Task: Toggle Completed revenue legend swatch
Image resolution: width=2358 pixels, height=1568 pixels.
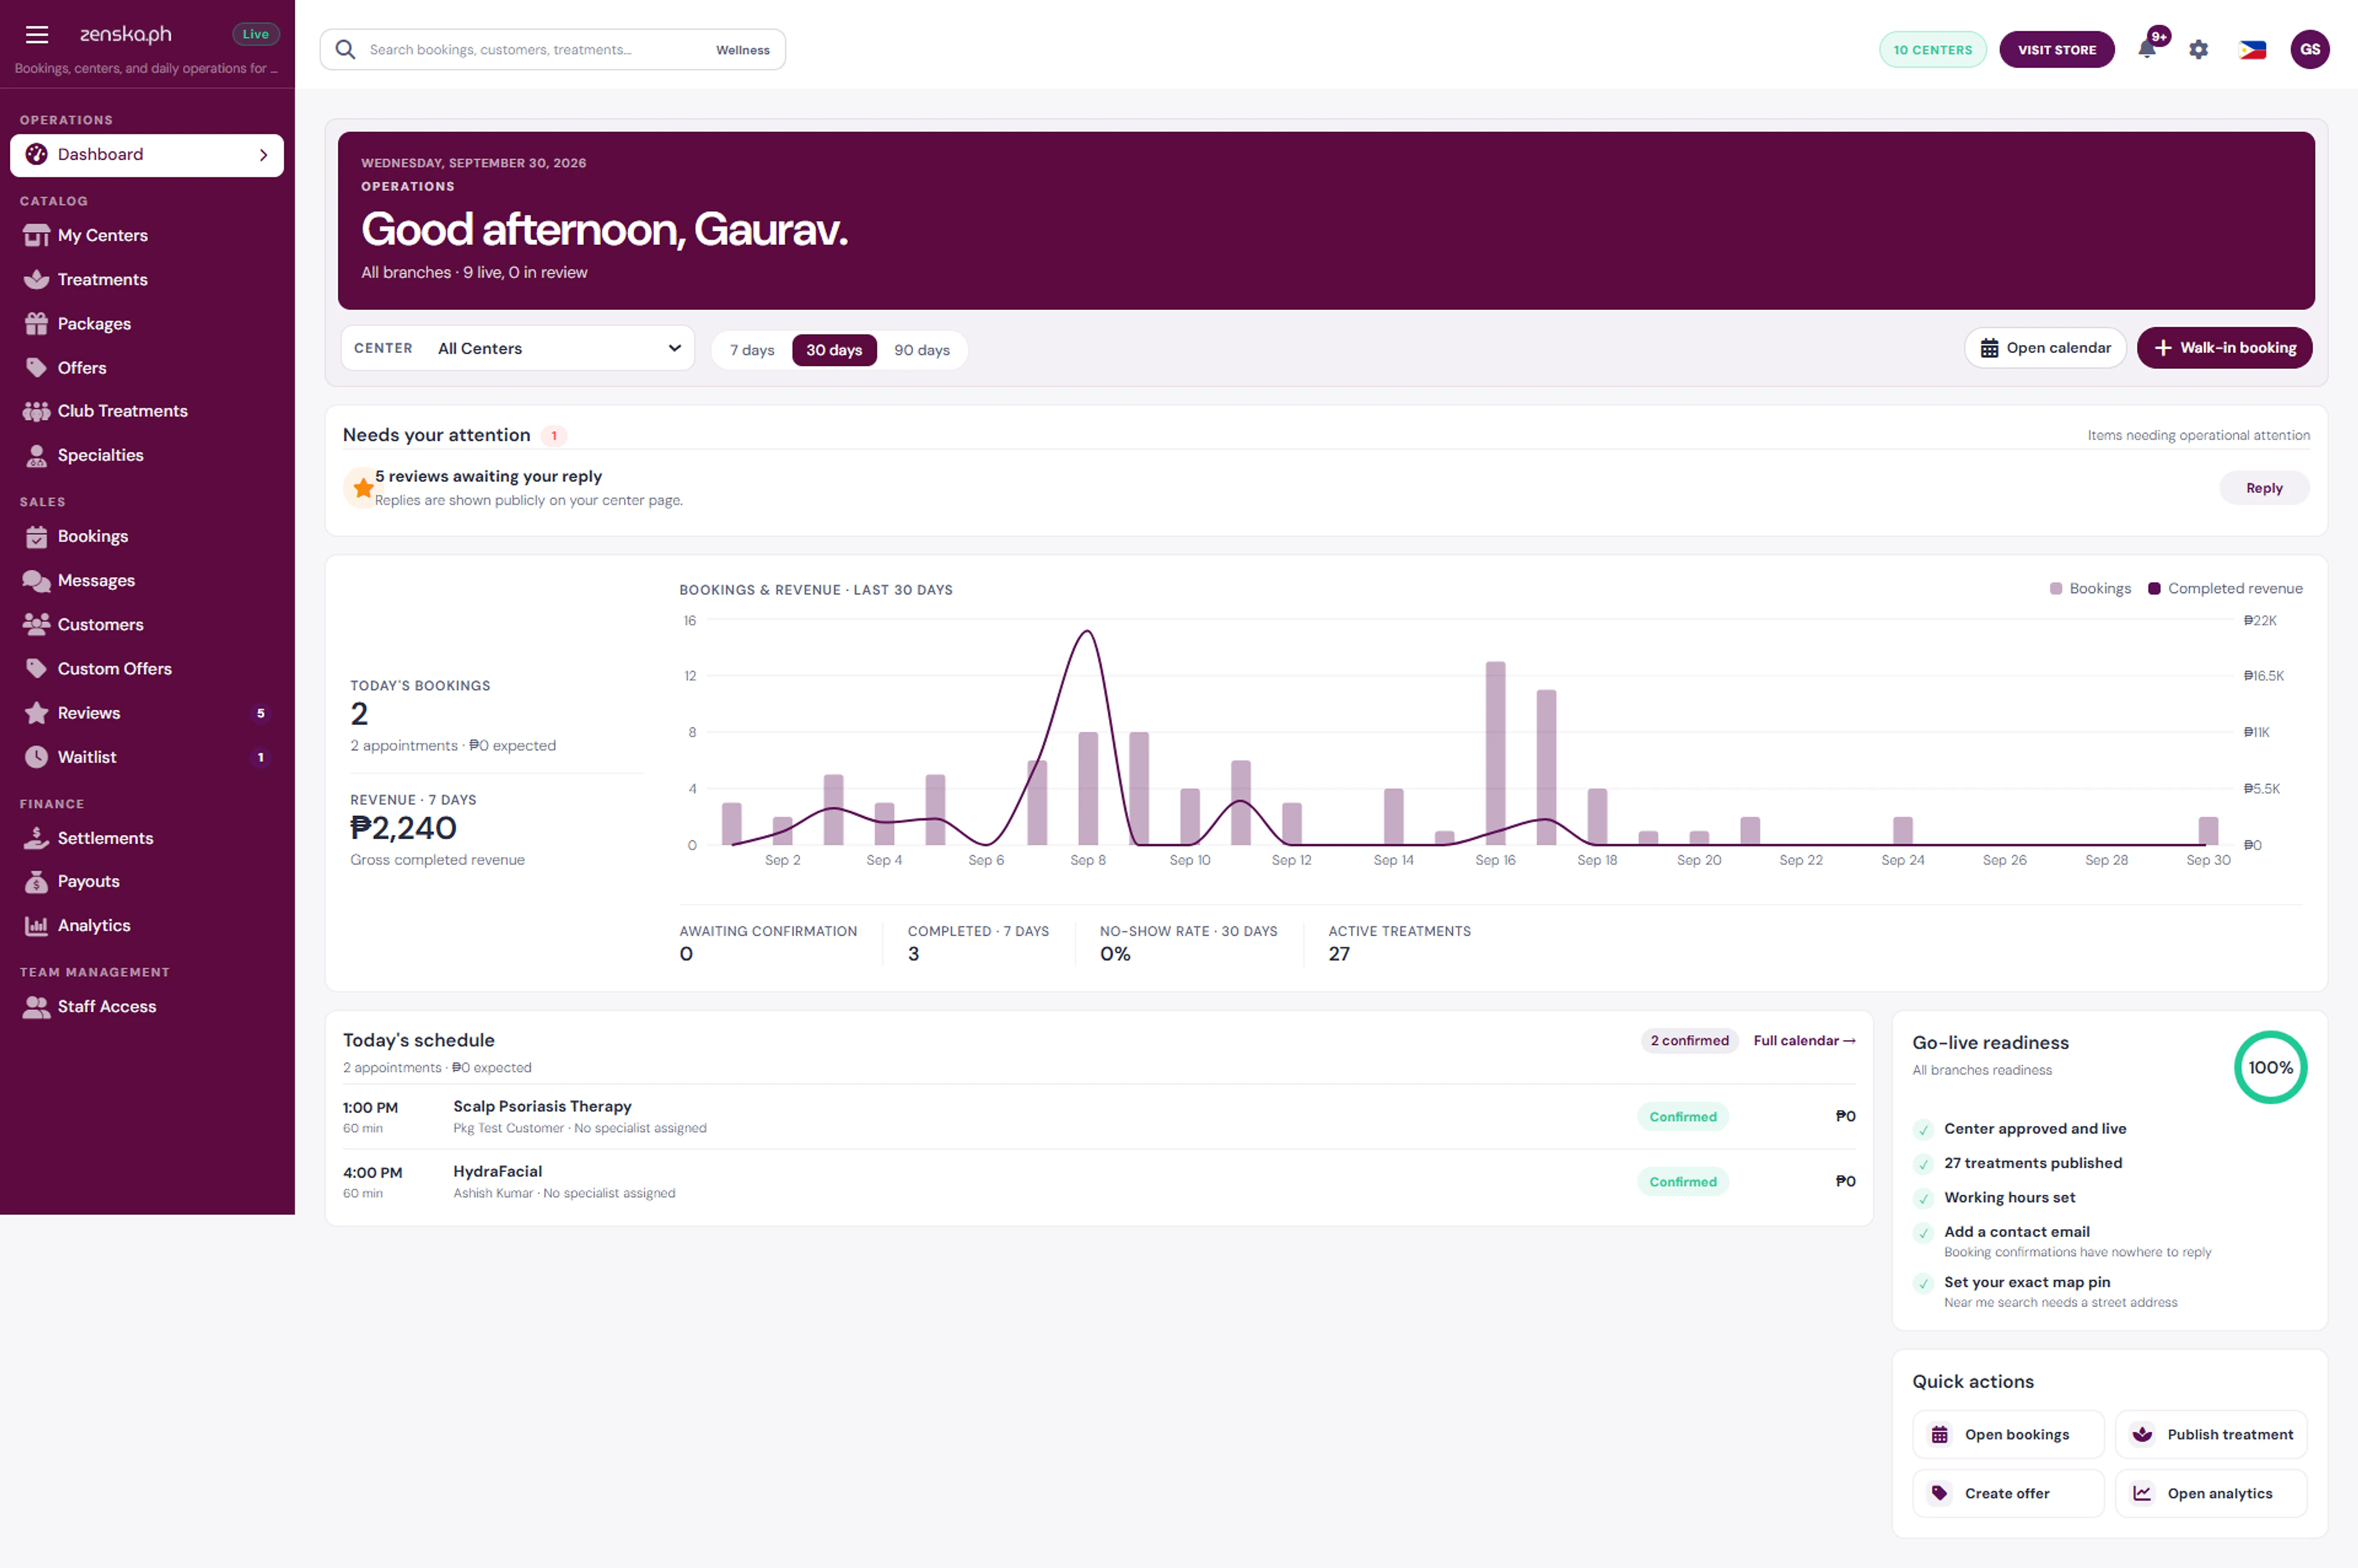Action: (2154, 589)
